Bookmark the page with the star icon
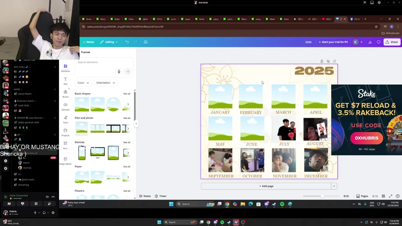This screenshot has width=402, height=226. (x=376, y=27)
